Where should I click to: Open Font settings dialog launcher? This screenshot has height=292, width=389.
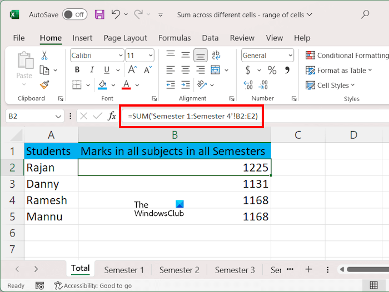(x=154, y=99)
